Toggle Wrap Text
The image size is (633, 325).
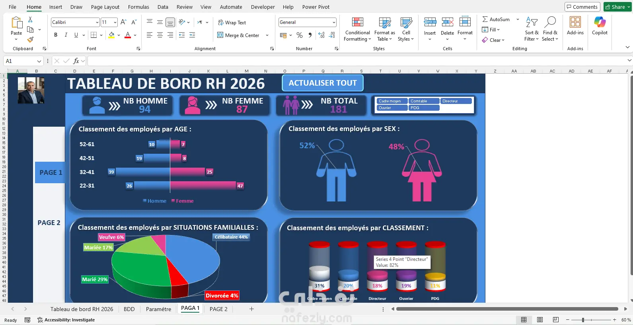pos(232,22)
